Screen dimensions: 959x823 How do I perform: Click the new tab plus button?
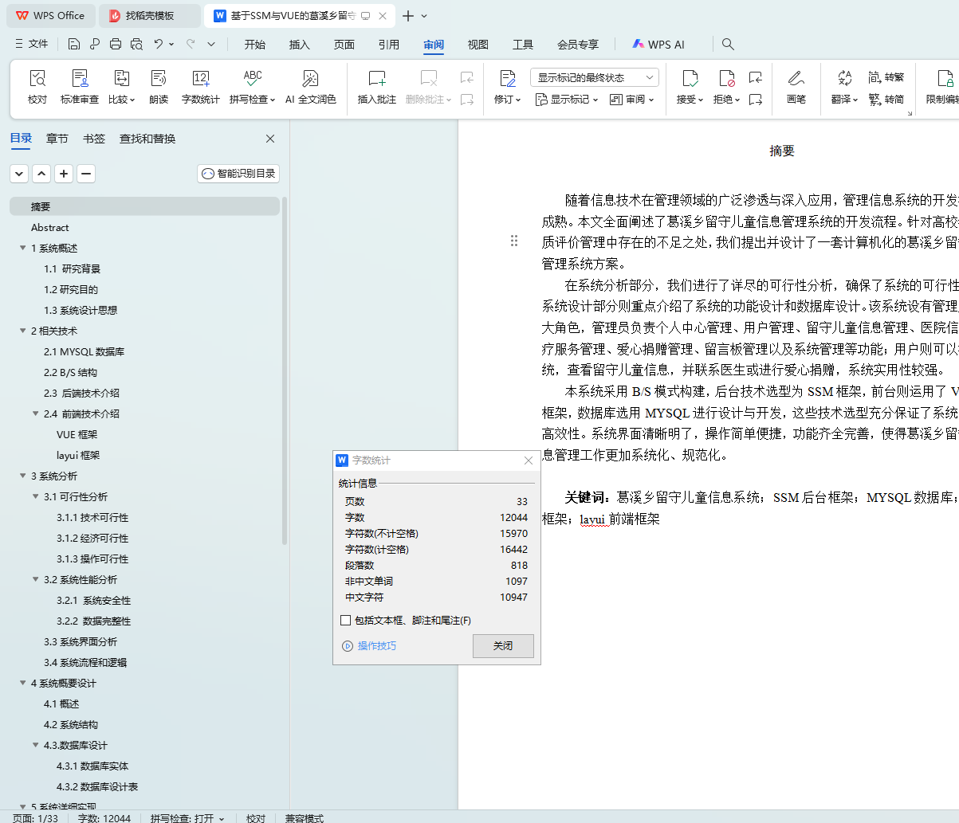pos(408,16)
